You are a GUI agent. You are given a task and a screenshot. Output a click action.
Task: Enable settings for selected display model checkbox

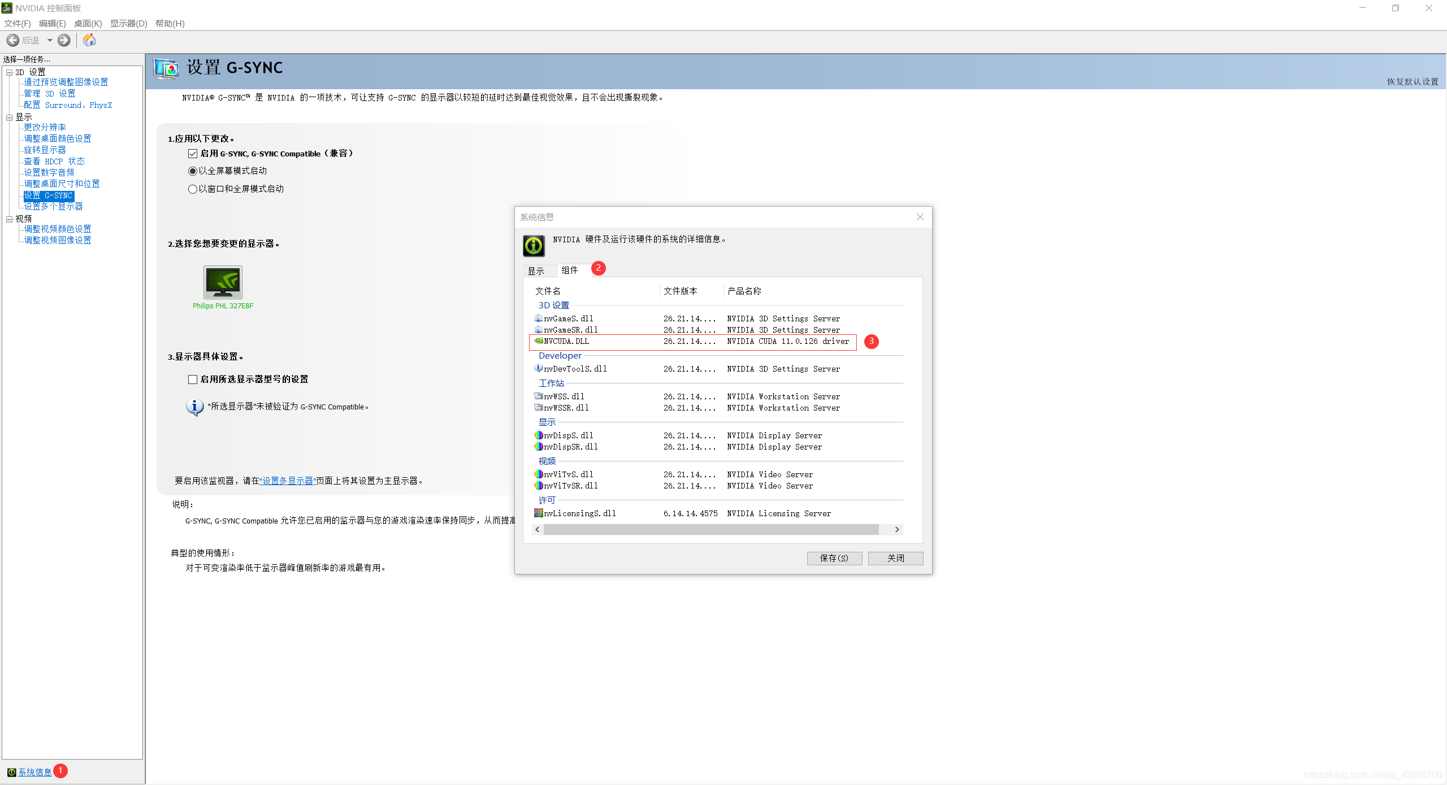coord(193,380)
